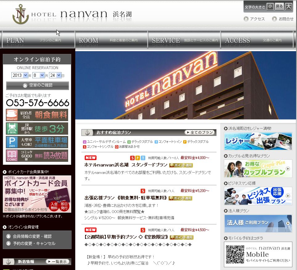
Task: Click orange P デラックスダブル legend icon
Action: [185, 142]
